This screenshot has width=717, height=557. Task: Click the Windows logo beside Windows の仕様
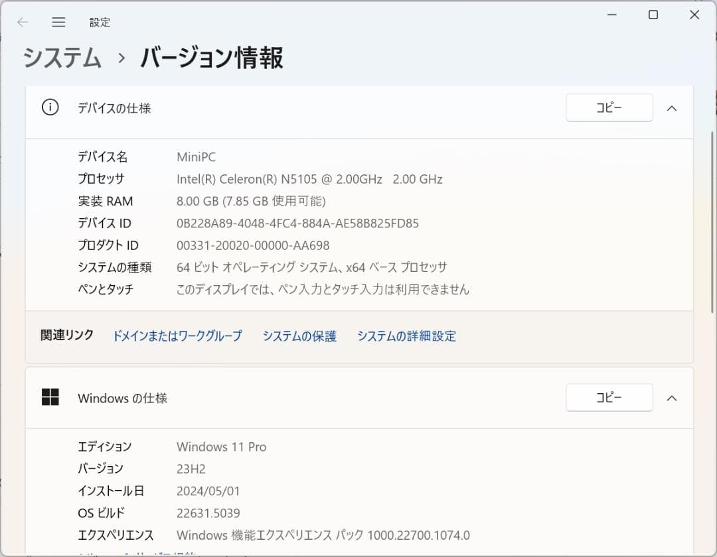click(x=51, y=397)
